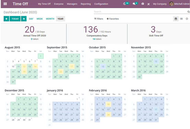Screen dimensions: 190x129
Task: Switch to MONTH scale
Action: [x=50, y=19]
